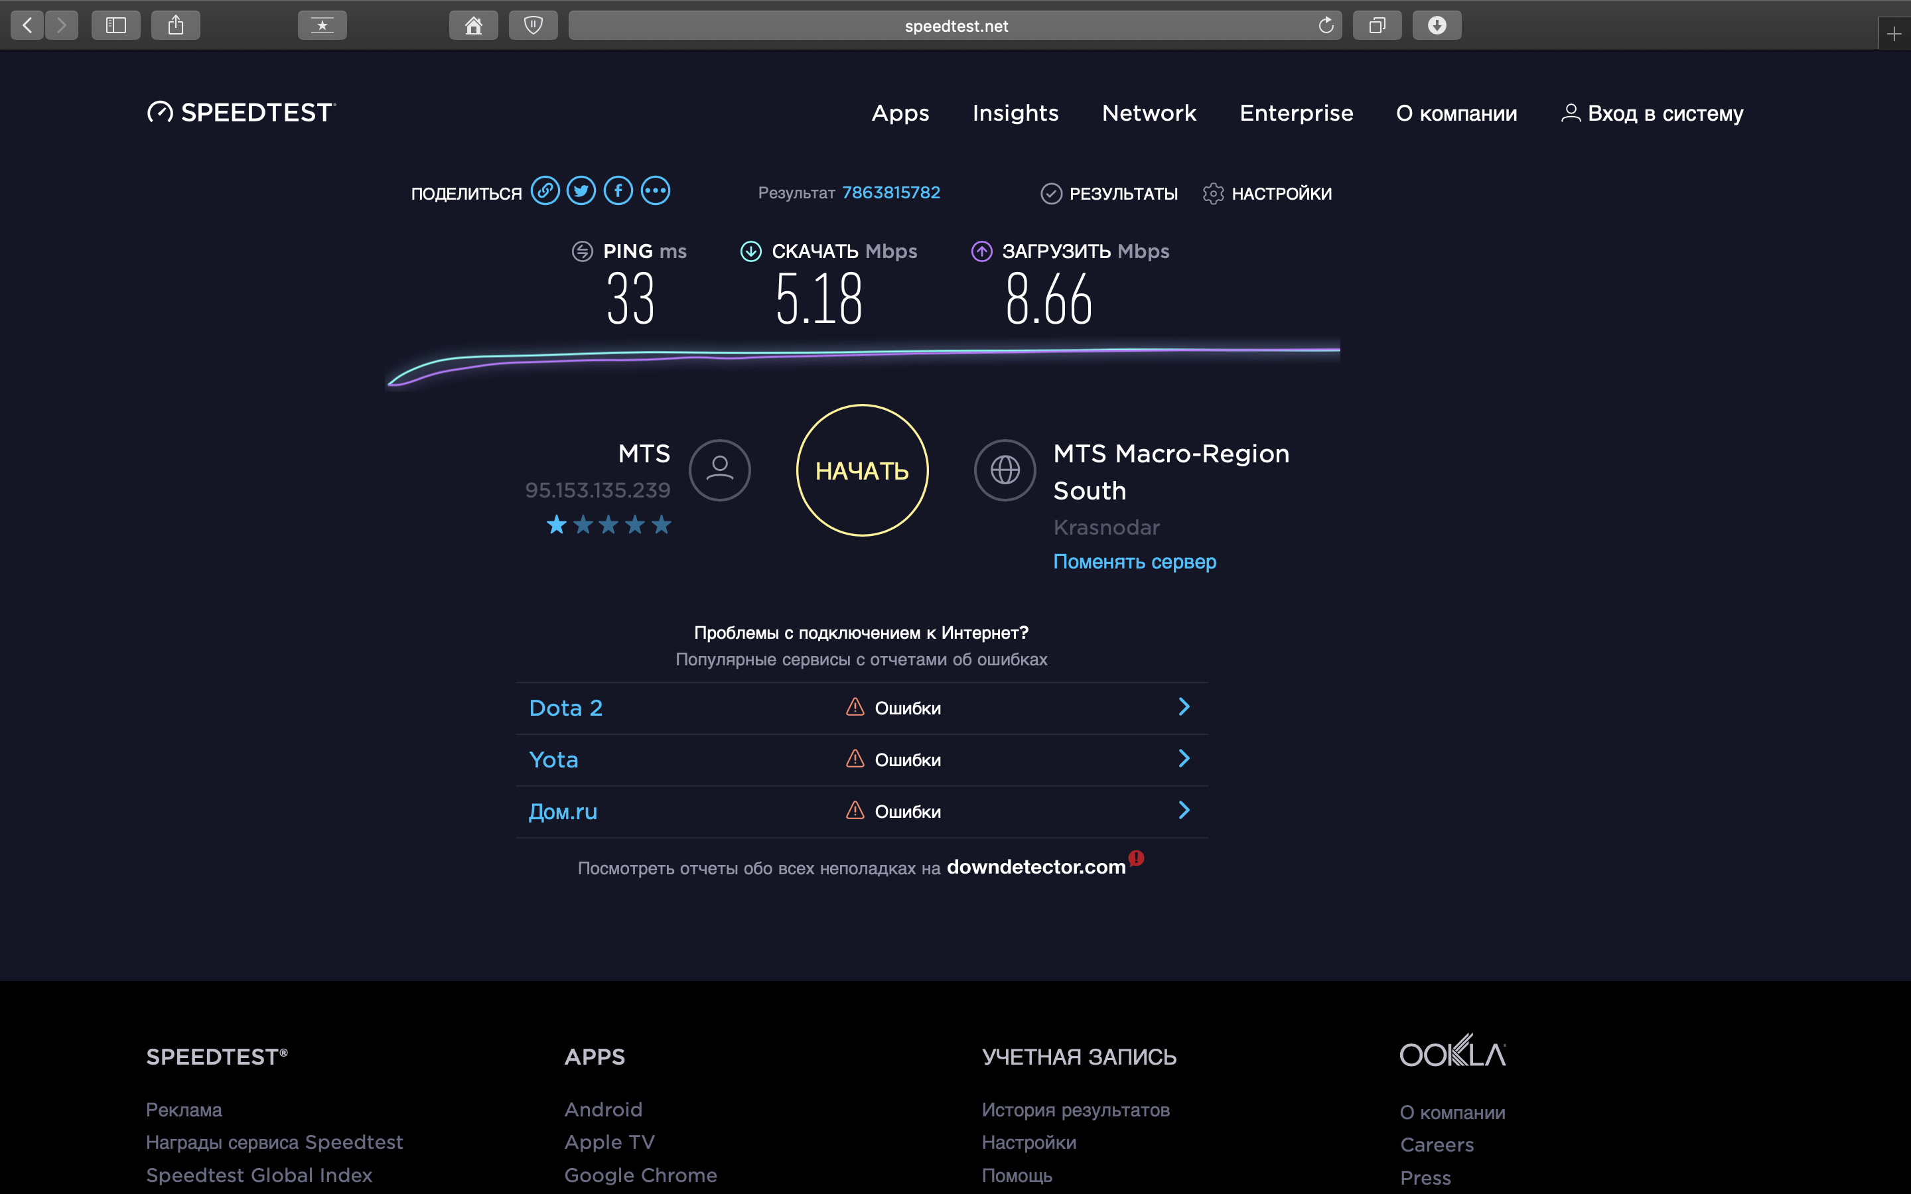Click the PING ms icon

(582, 251)
